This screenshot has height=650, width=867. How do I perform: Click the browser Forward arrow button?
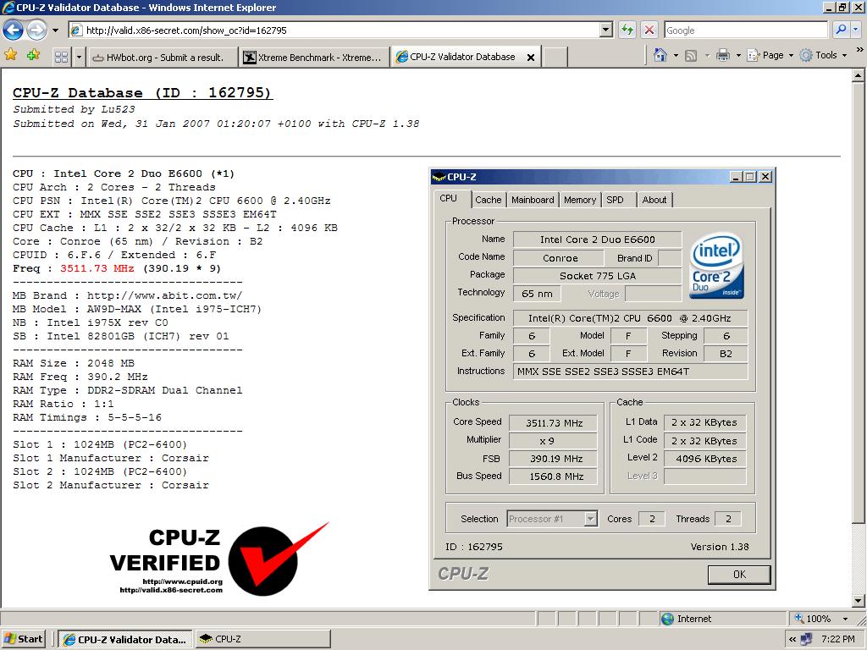pyautogui.click(x=36, y=30)
